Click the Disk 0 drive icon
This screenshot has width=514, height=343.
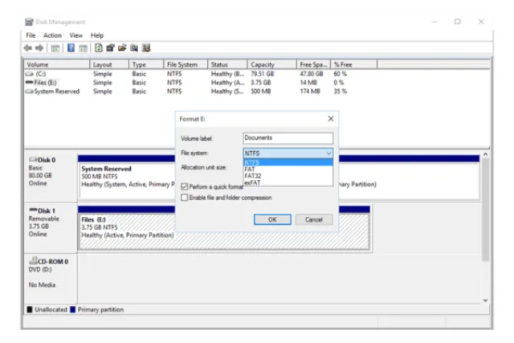tap(33, 160)
